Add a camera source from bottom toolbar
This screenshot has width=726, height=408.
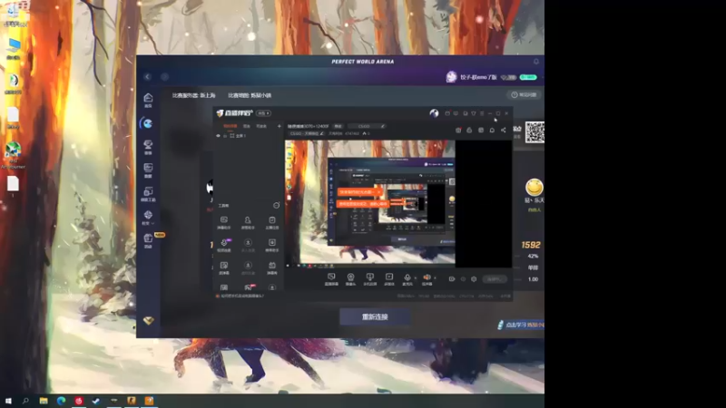click(350, 279)
